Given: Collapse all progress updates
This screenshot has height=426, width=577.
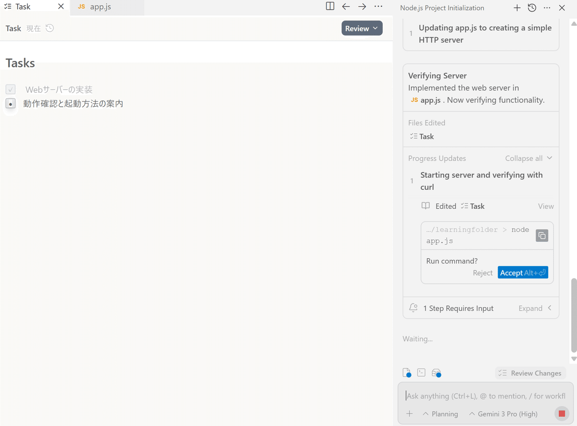Looking at the screenshot, I should [x=528, y=158].
